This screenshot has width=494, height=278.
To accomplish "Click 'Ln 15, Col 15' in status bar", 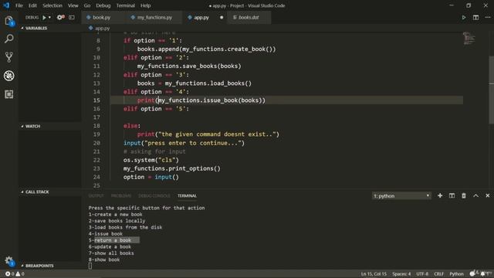I will click(374, 274).
